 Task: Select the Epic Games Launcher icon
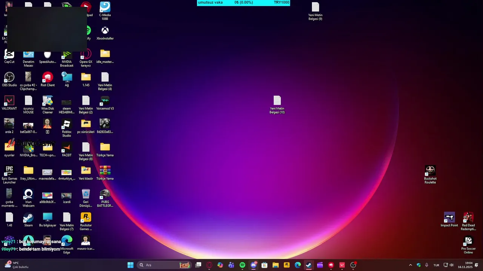point(9,175)
